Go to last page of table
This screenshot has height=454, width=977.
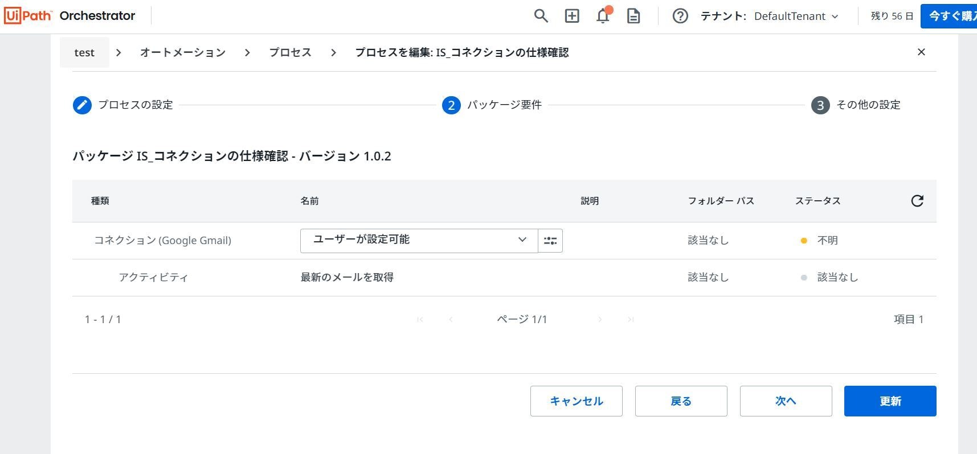(631, 320)
